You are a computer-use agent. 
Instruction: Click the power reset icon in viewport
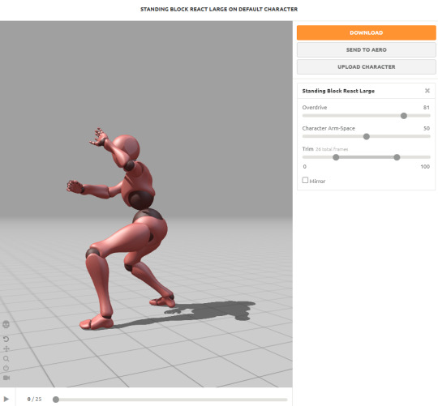(x=6, y=368)
